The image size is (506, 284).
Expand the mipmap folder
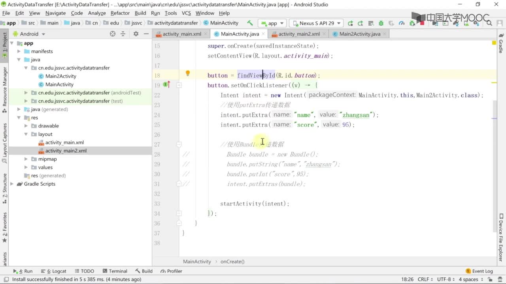click(26, 159)
